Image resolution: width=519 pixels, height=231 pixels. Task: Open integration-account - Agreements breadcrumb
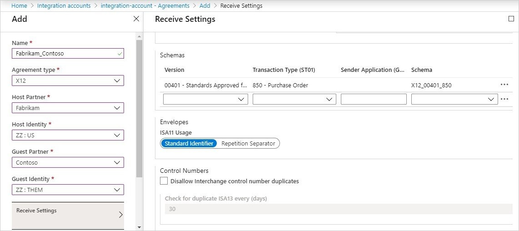point(145,5)
